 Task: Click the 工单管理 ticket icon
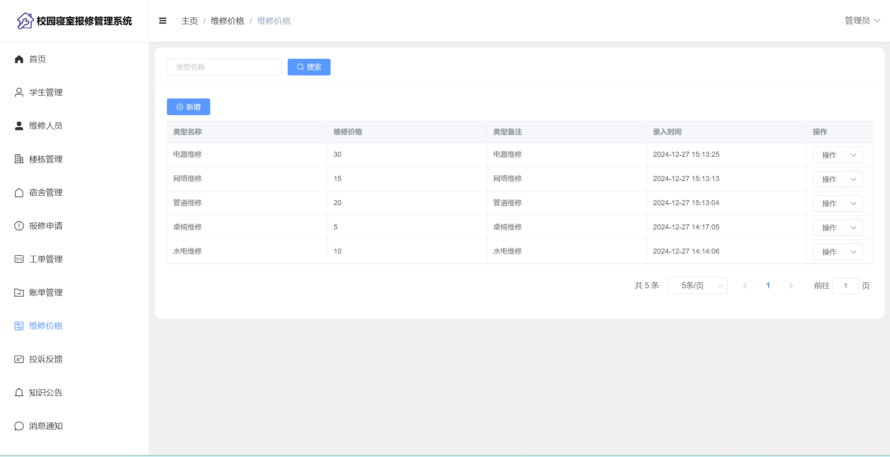click(19, 259)
